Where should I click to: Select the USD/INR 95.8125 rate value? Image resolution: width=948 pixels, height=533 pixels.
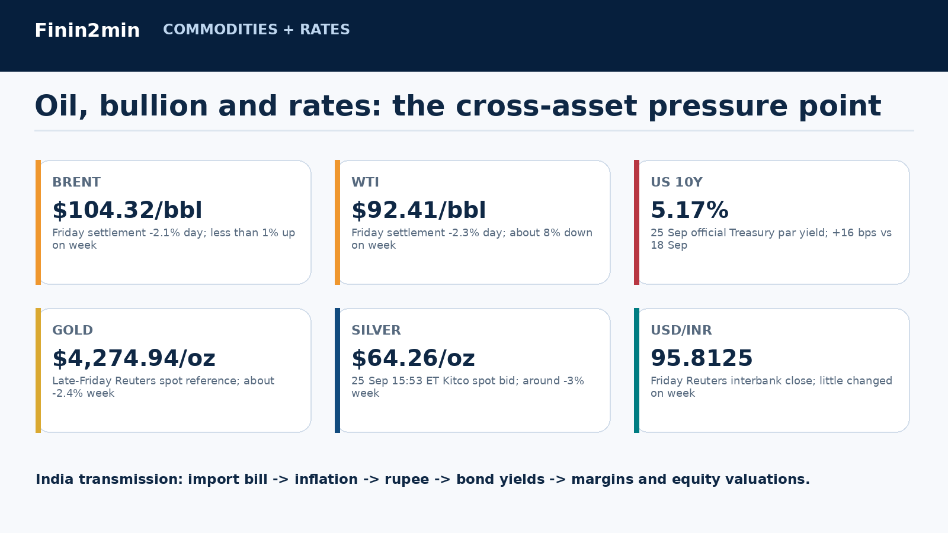pyautogui.click(x=702, y=358)
